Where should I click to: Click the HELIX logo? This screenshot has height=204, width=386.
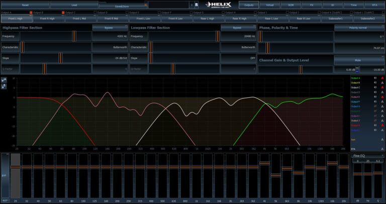point(219,5)
